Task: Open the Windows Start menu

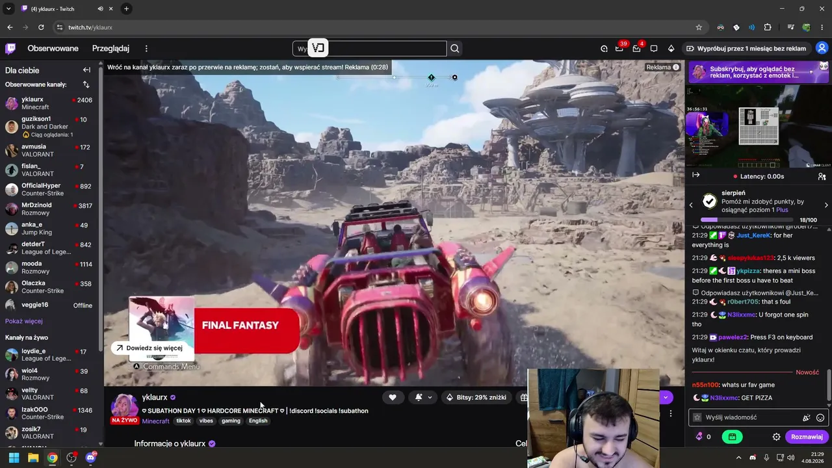Action: tap(14, 458)
